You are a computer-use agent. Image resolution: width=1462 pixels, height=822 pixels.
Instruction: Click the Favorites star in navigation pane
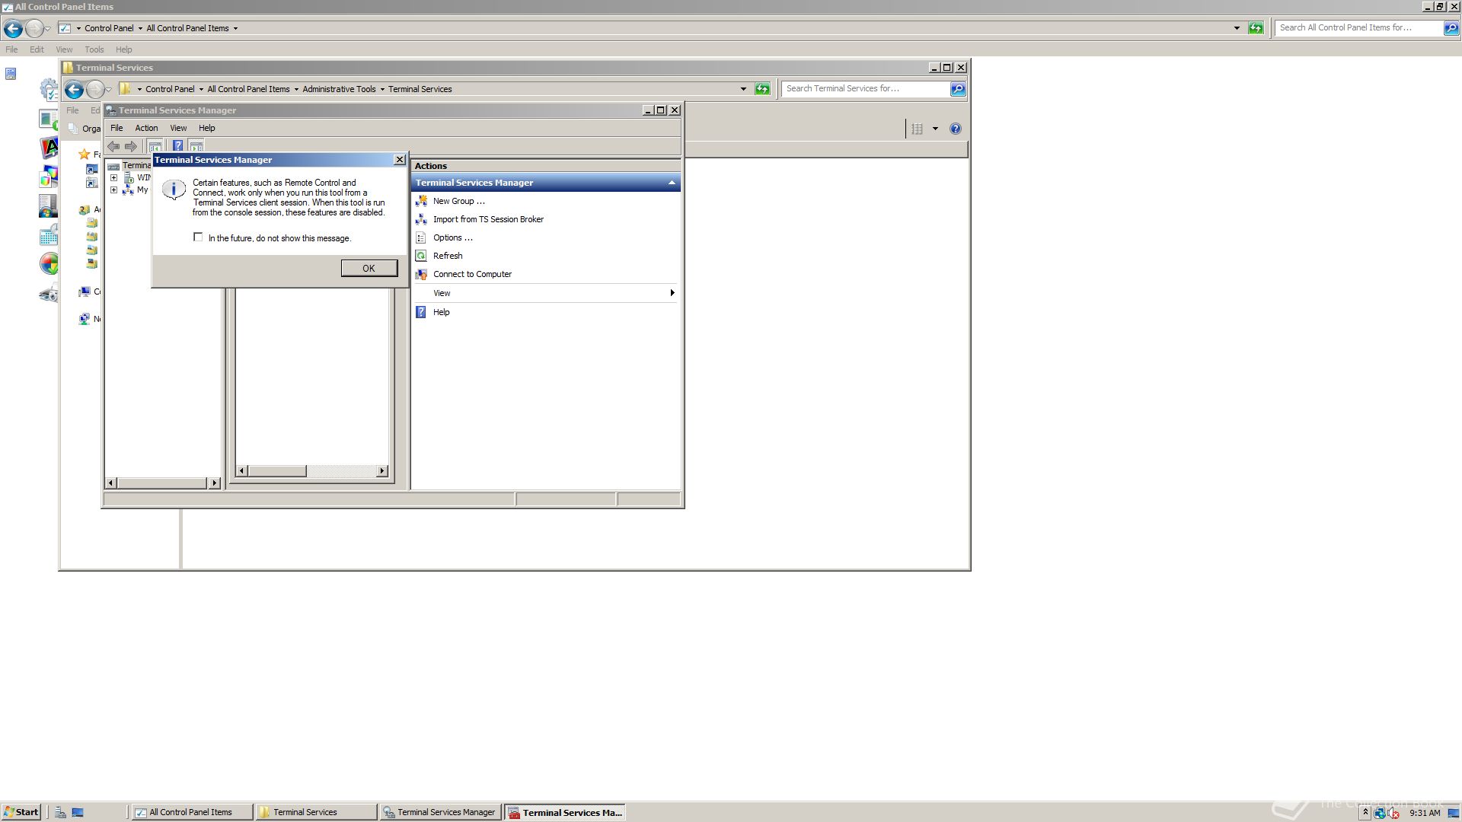click(85, 154)
